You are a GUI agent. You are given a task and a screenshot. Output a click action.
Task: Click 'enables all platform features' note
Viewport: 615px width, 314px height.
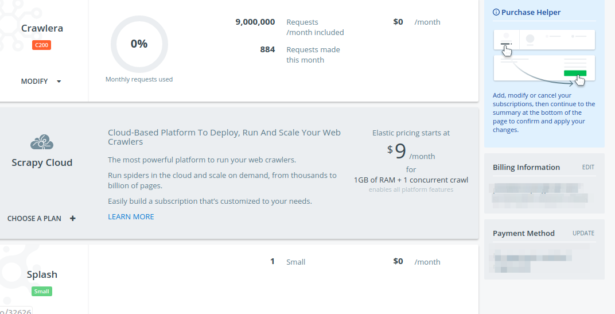coord(411,189)
